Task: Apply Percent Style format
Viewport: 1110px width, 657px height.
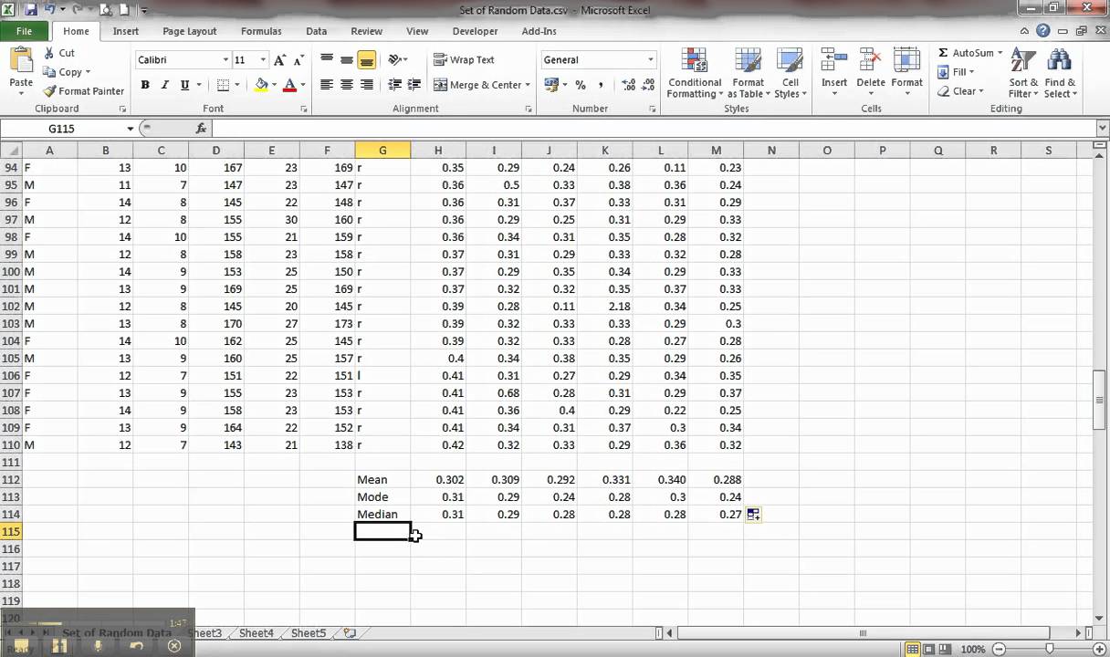Action: click(x=580, y=85)
